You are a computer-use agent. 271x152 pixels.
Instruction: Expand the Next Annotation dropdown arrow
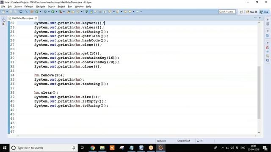[114, 12]
